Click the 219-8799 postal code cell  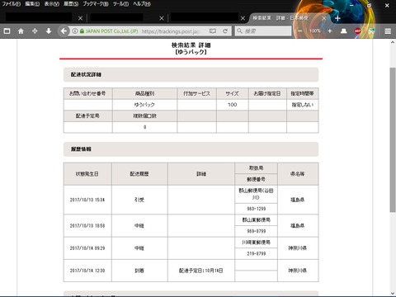(x=256, y=253)
